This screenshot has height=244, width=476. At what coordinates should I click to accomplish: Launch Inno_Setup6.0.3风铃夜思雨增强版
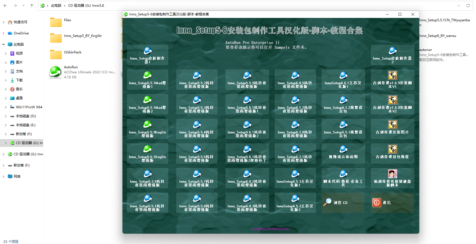click(247, 203)
